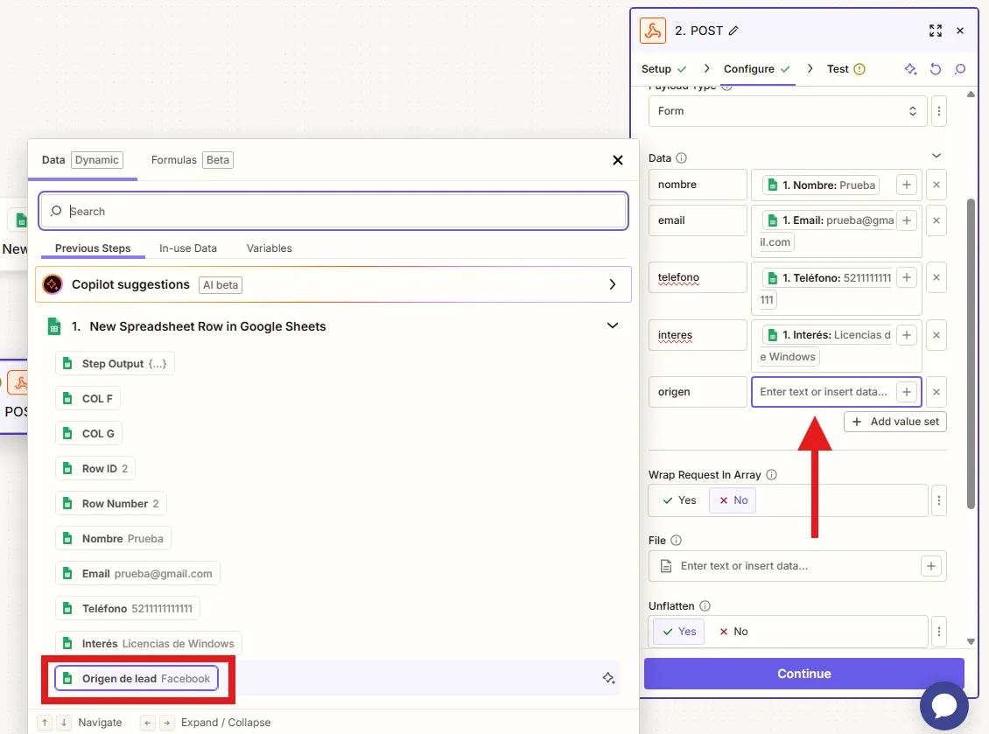Click the sparkle icon on Origen de lead row
This screenshot has width=989, height=734.
pos(608,678)
